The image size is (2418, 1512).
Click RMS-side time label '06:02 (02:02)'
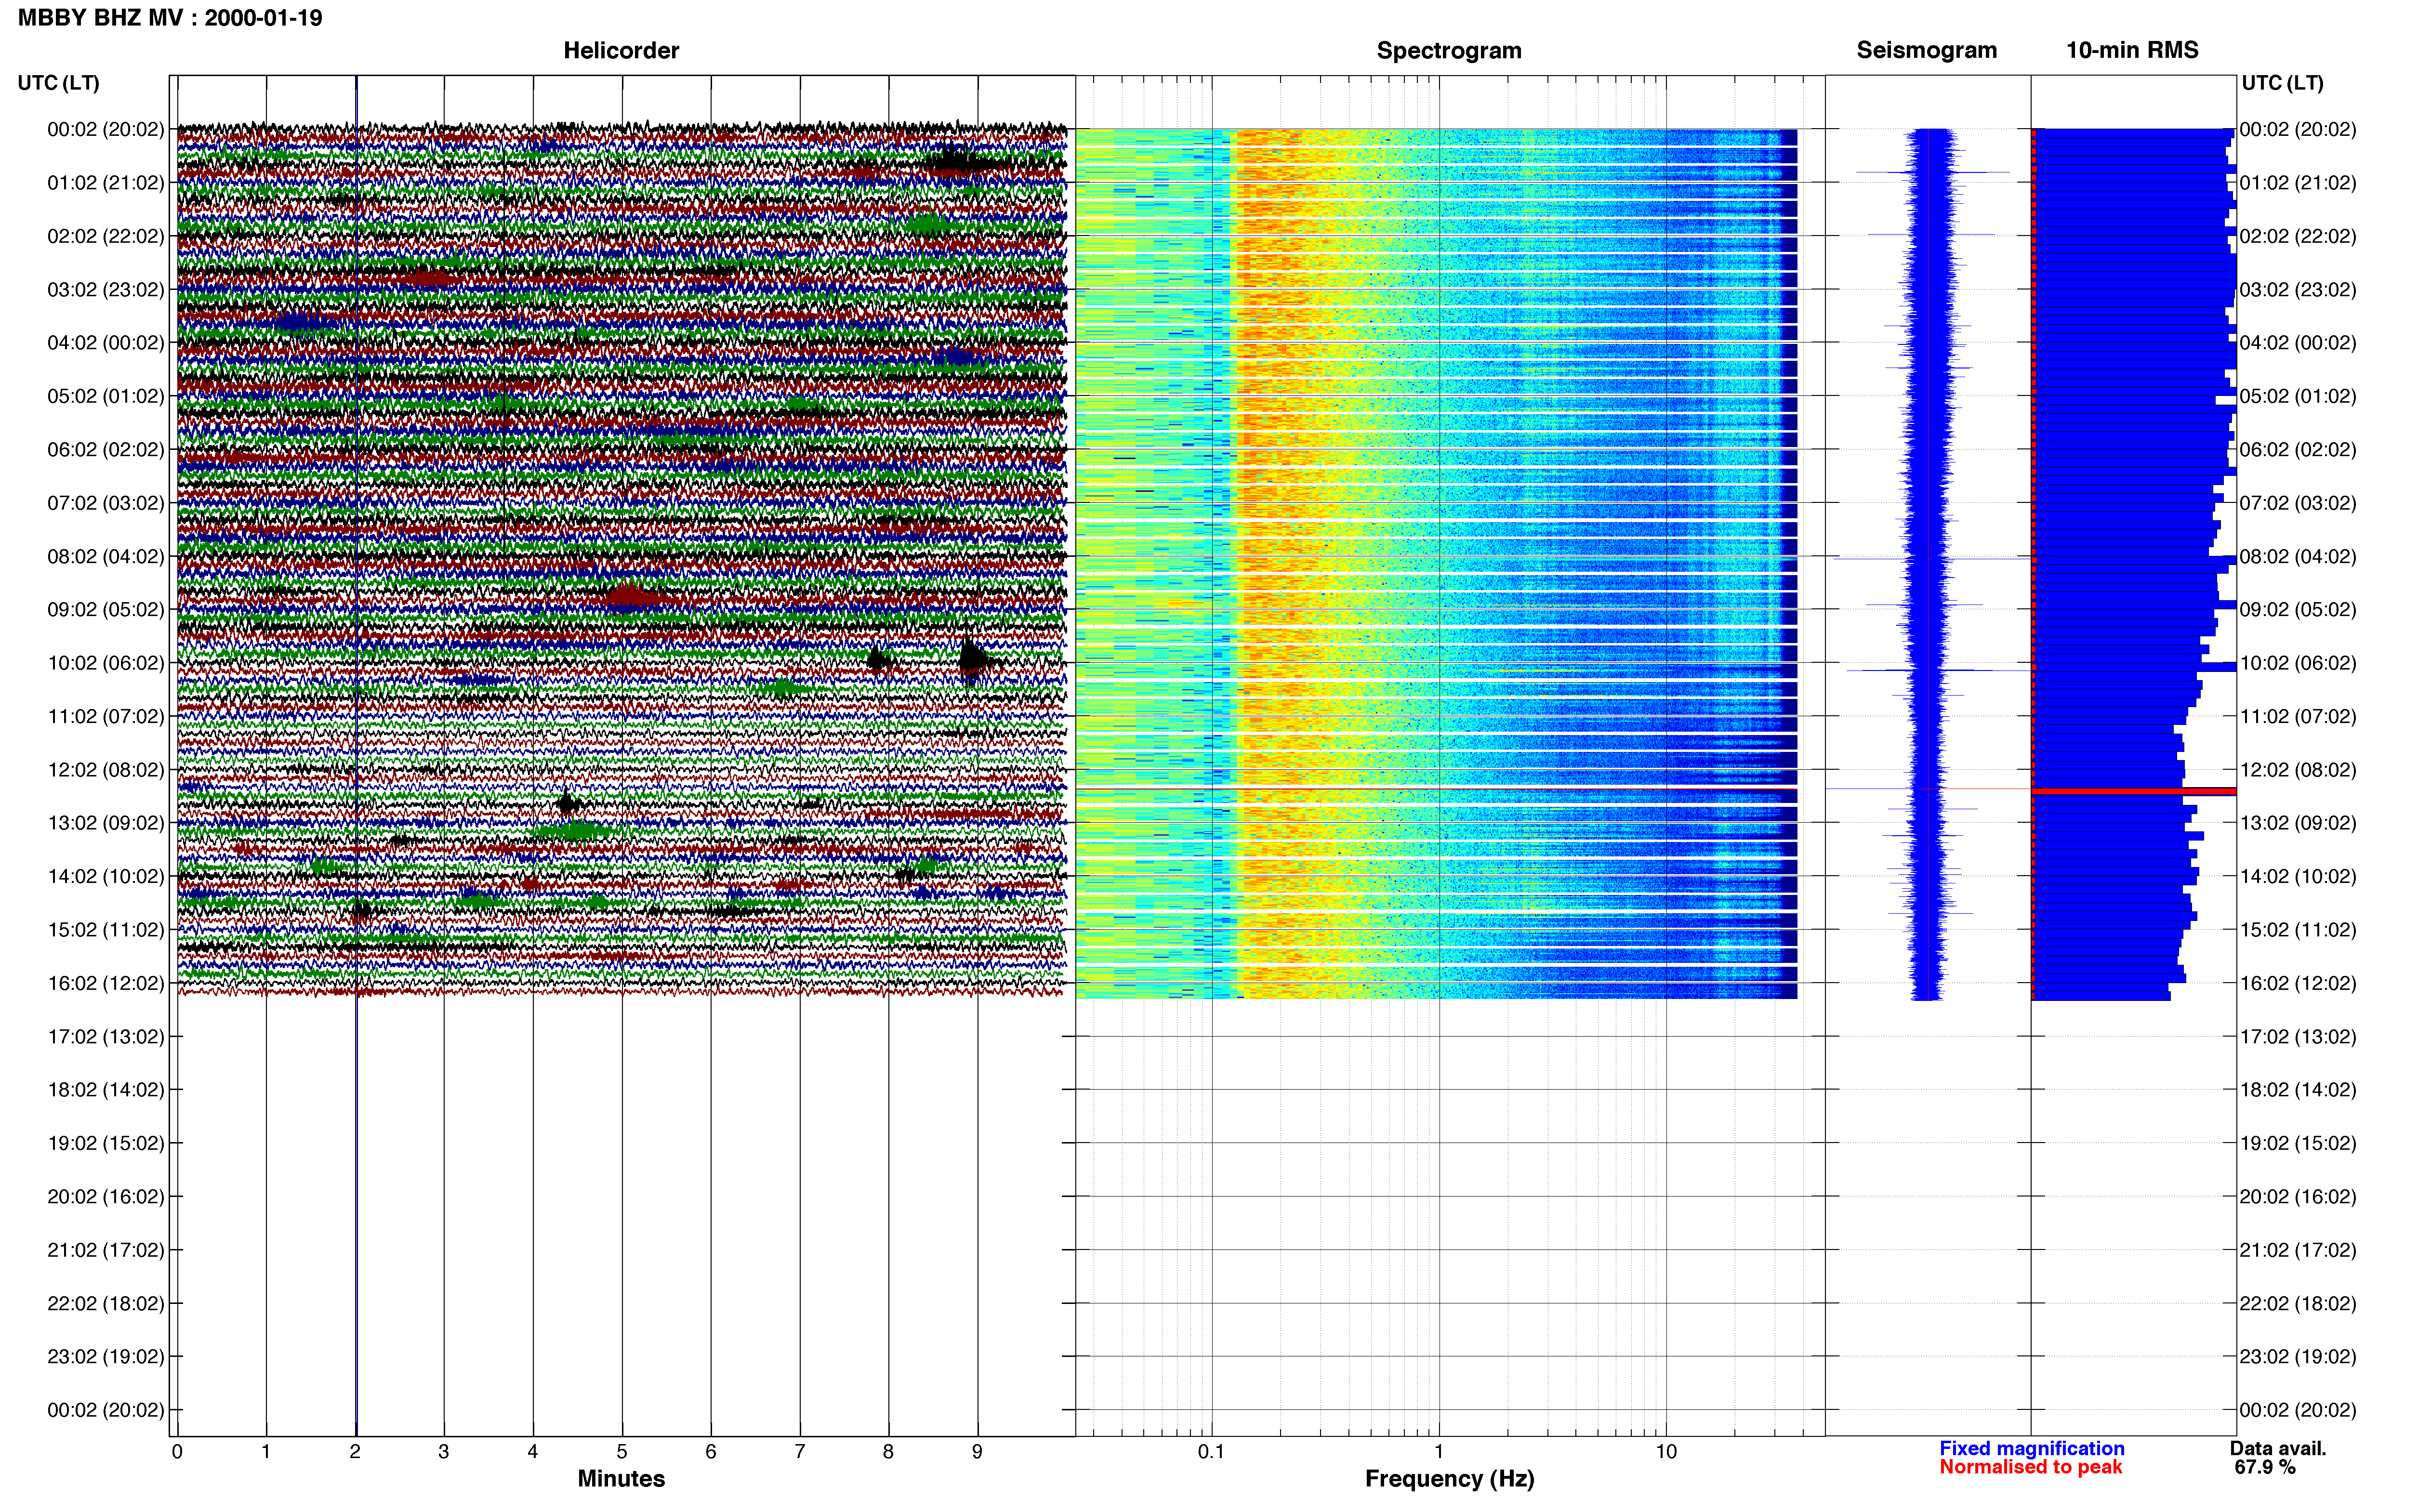pyautogui.click(x=2298, y=450)
